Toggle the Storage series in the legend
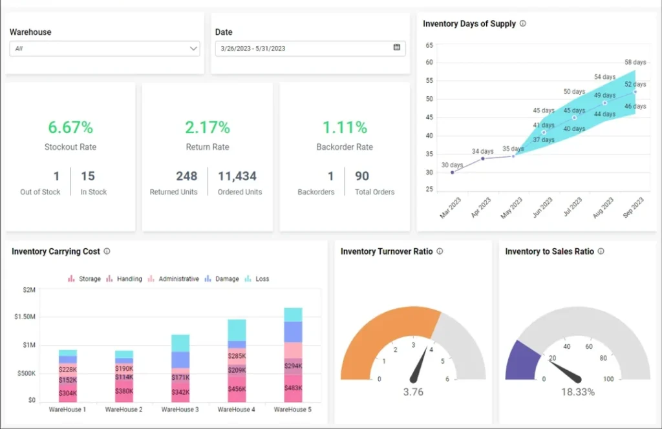 [85, 279]
